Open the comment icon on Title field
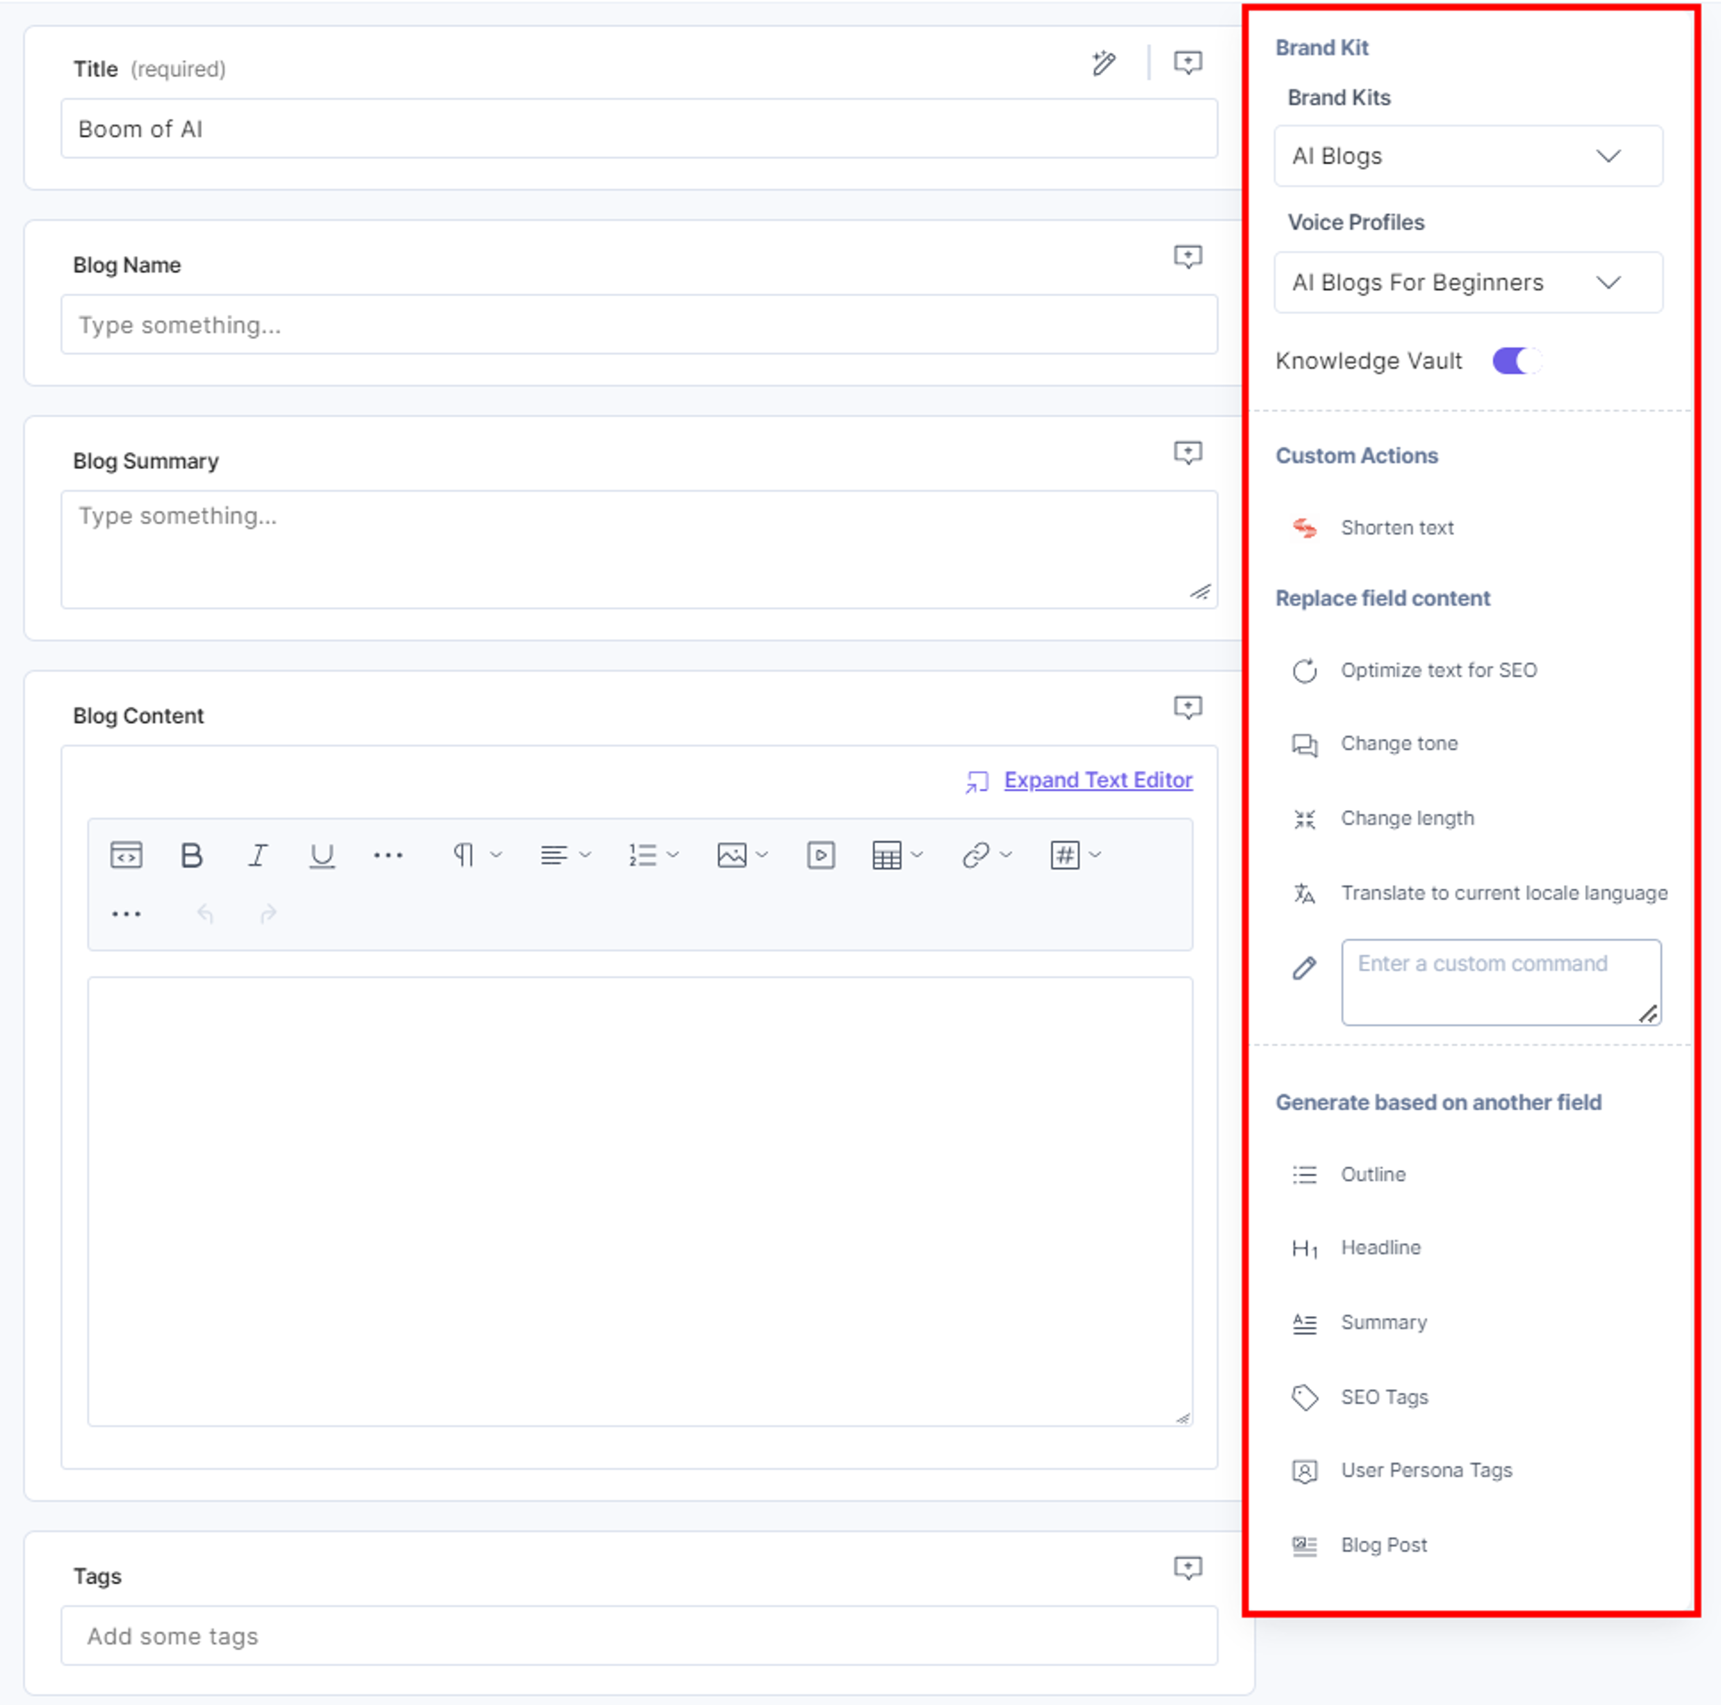 coord(1187,62)
